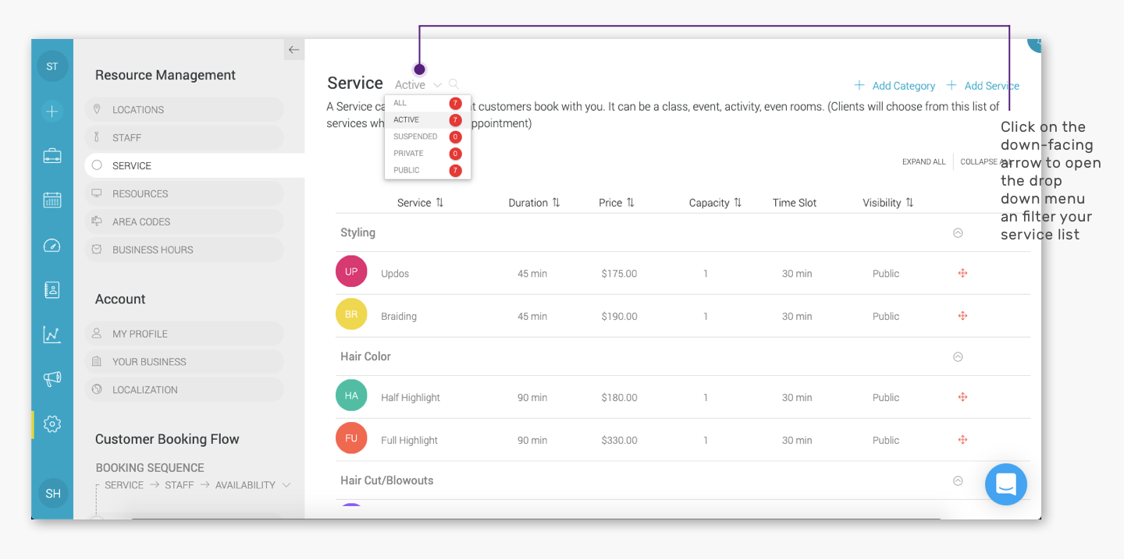Viewport: 1124px width, 560px height.
Task: Open the briefcase icon in the left rail
Action: (52, 156)
